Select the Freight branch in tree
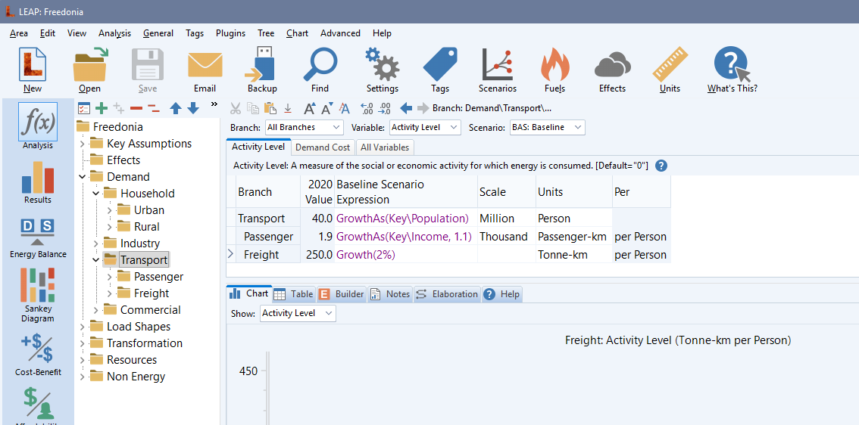 pos(151,293)
